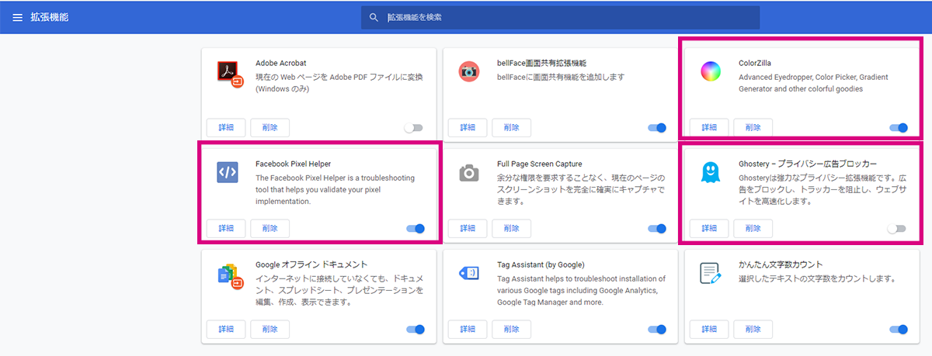
Task: Click the 拡張機能 page title
Action: point(50,17)
